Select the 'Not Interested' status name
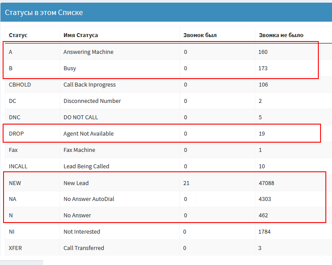Viewport: 332px width, 265px height. pos(82,232)
